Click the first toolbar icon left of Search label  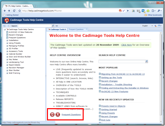tap(5, 26)
